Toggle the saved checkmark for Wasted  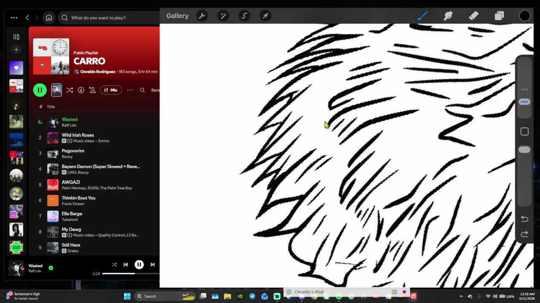point(51,268)
